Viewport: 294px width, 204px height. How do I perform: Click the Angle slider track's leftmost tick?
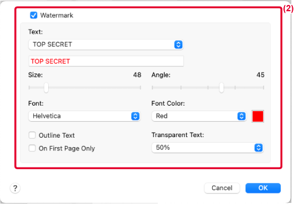click(152, 87)
